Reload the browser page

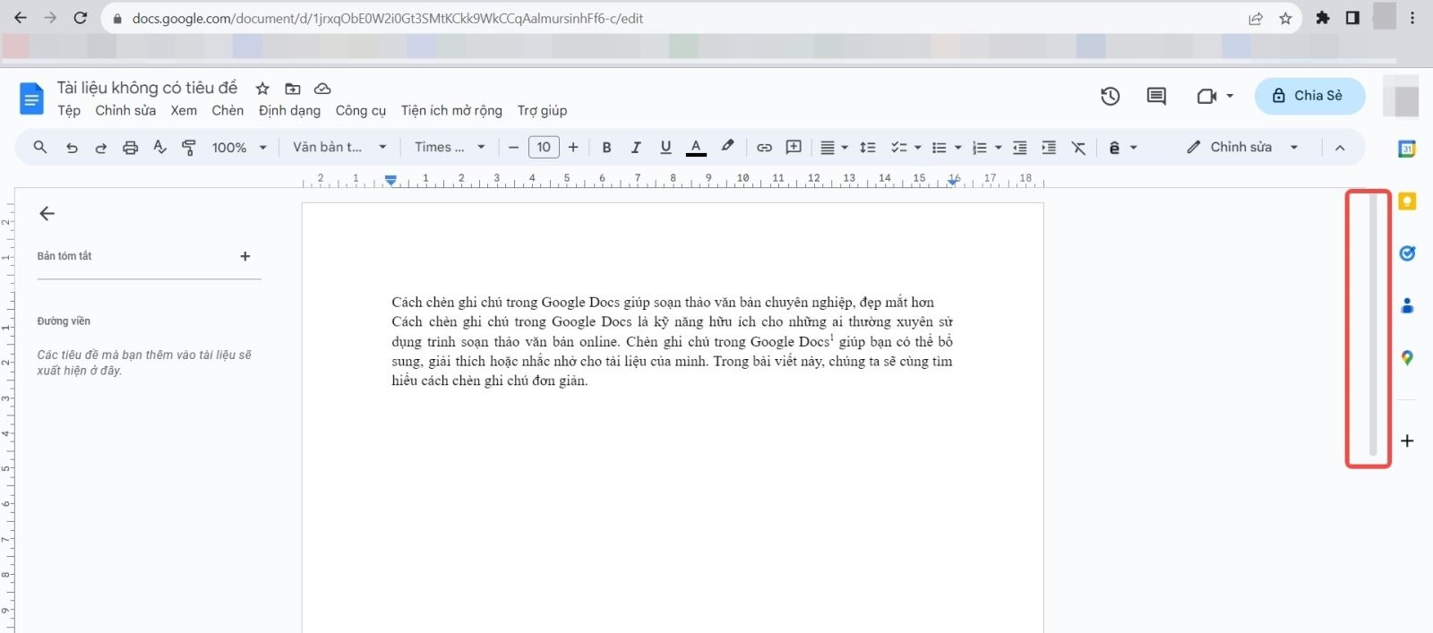(x=80, y=18)
